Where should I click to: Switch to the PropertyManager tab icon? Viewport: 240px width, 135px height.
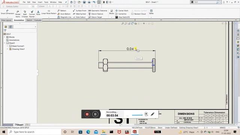coord(11,27)
